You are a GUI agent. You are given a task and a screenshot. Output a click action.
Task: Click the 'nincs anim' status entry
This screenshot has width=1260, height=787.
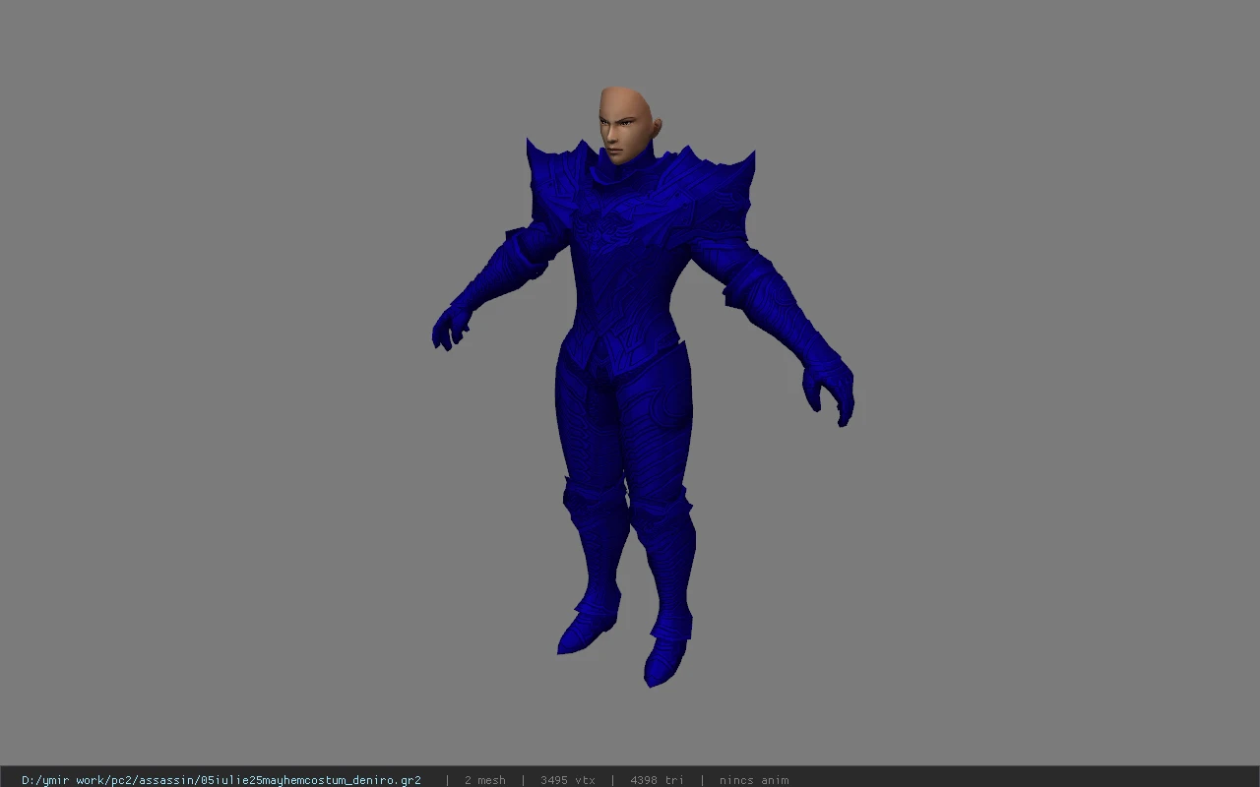pos(753,780)
